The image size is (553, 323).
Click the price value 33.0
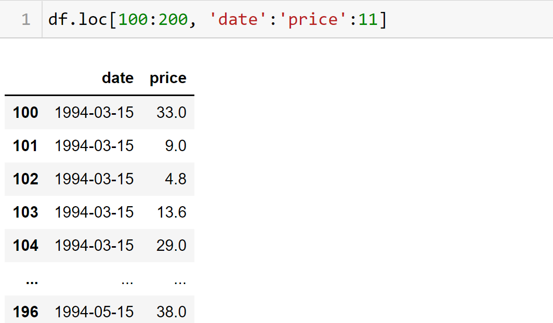(171, 112)
